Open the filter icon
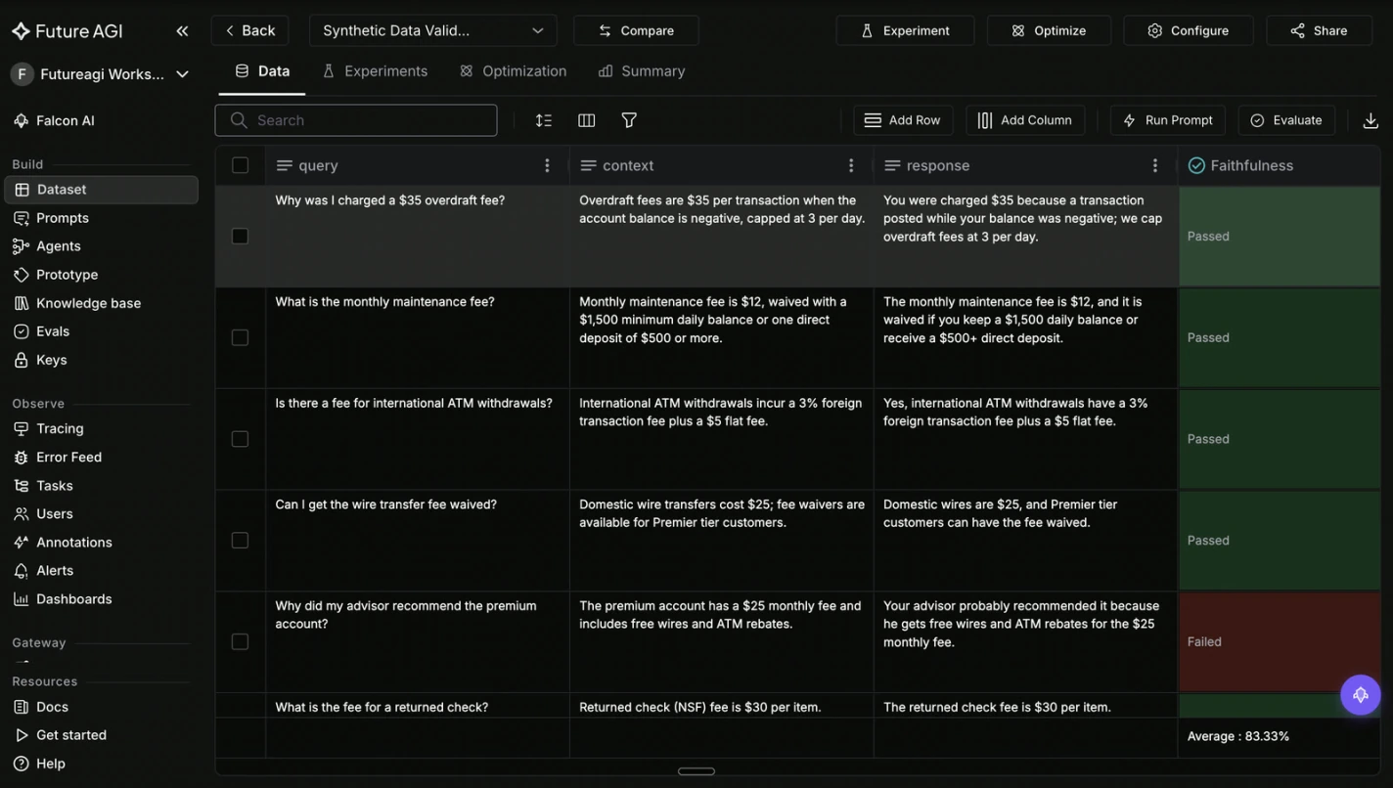This screenshot has height=788, width=1393. tap(629, 120)
